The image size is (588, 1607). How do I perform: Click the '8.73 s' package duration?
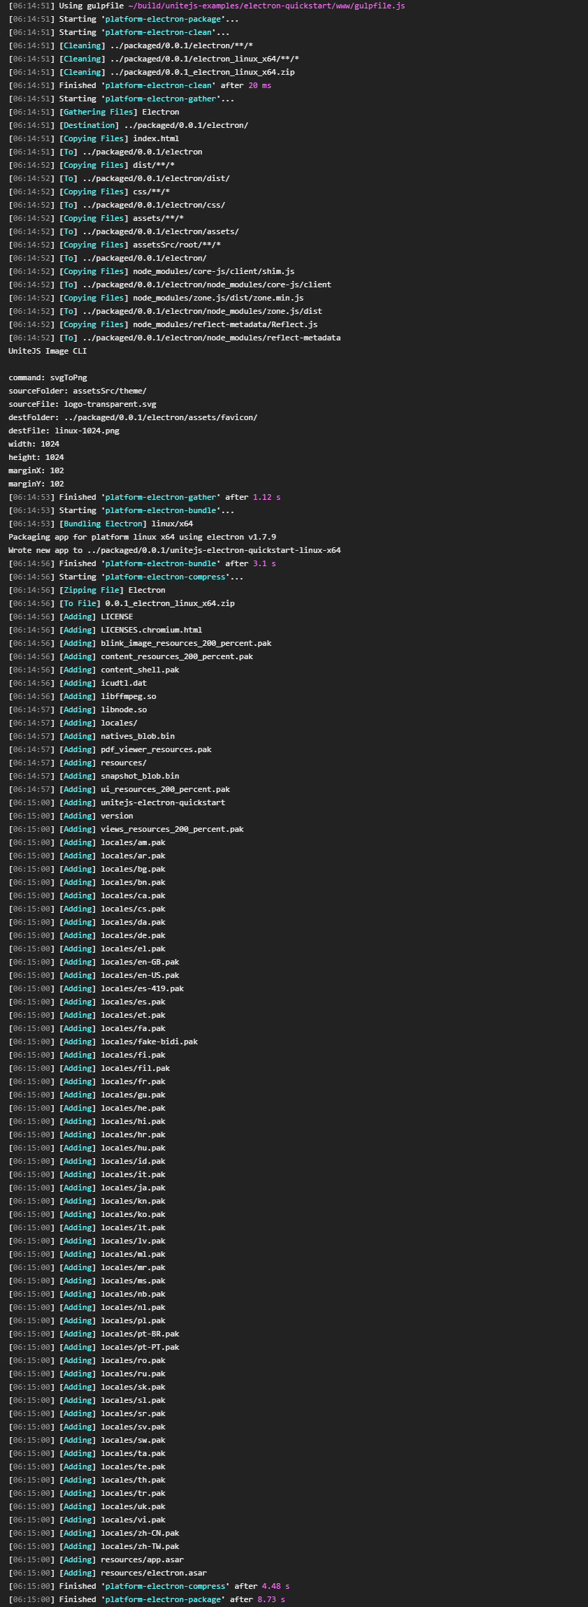pos(271,1599)
